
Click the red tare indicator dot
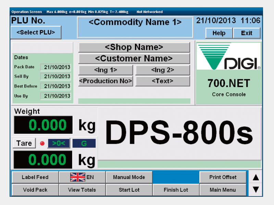[x=42, y=143]
